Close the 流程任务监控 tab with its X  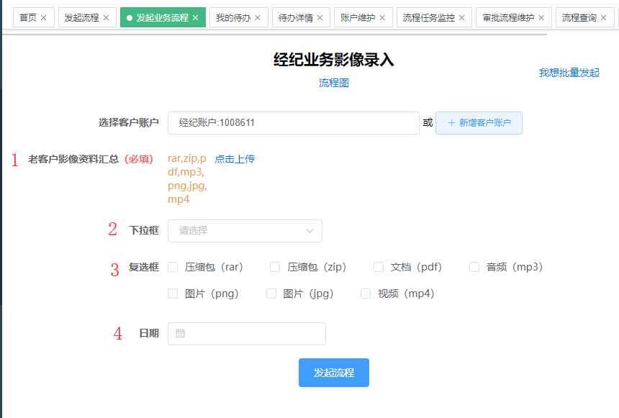pyautogui.click(x=461, y=18)
